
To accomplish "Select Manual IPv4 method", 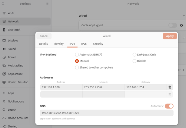I will pyautogui.click(x=77, y=61).
